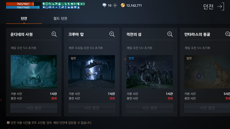Select the 던전 tab
Screen dimensions: 230x129
click(x=24, y=19)
